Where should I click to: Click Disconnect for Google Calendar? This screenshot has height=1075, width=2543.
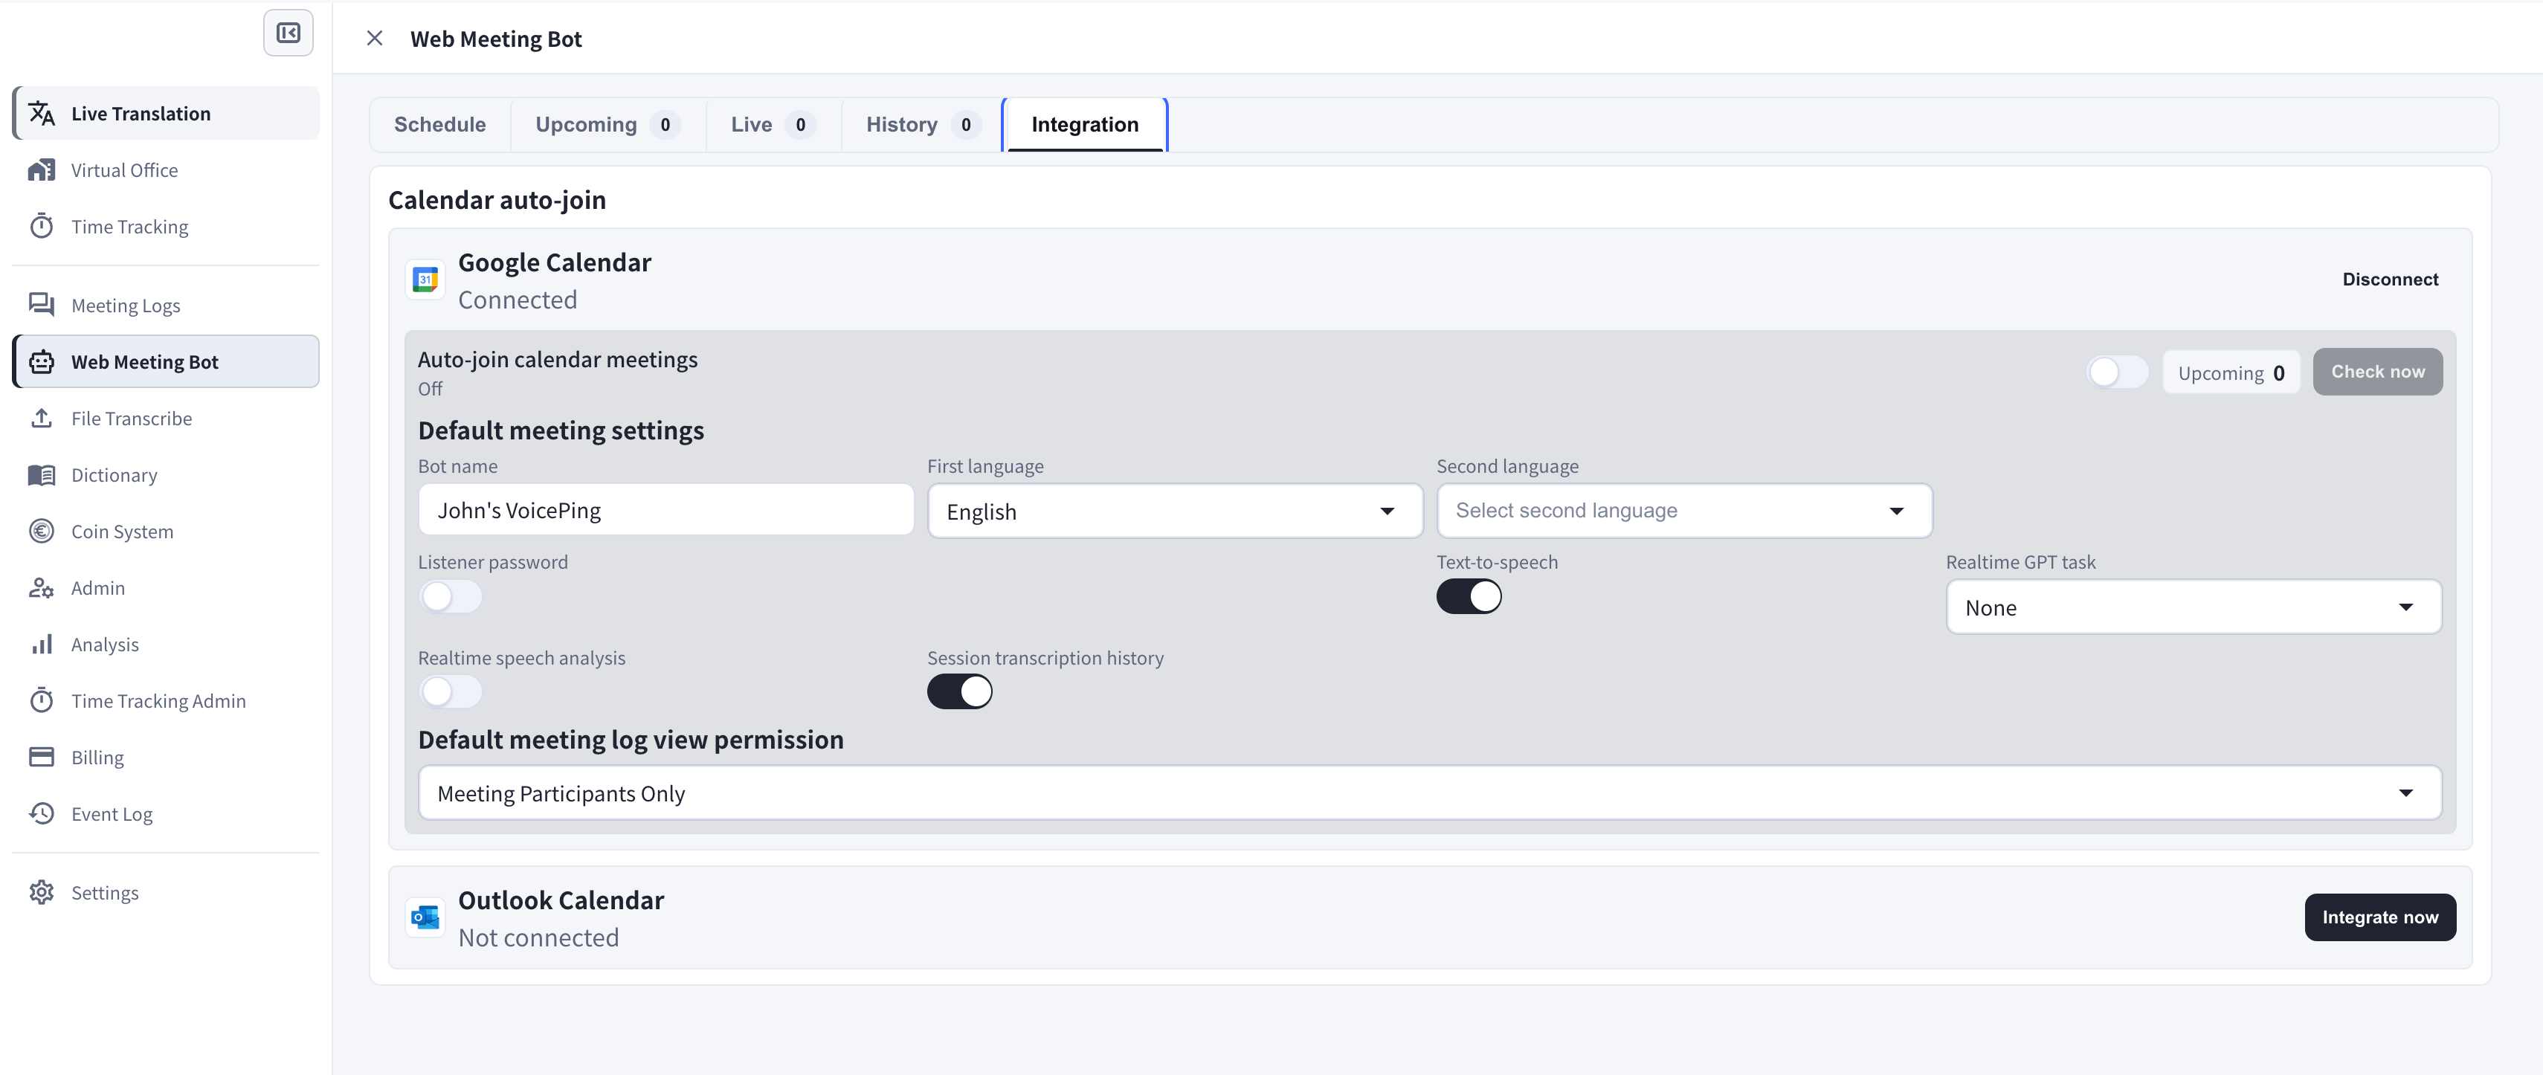pyautogui.click(x=2390, y=280)
